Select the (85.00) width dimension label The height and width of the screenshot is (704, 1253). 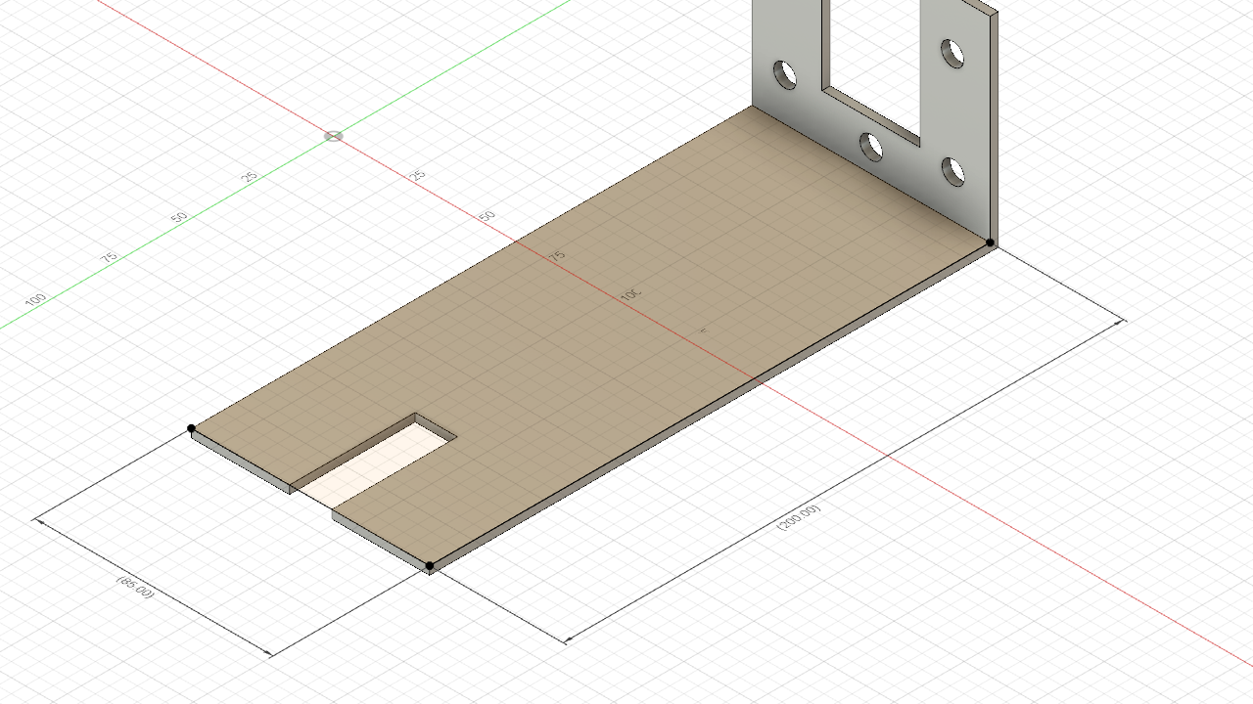(x=135, y=587)
